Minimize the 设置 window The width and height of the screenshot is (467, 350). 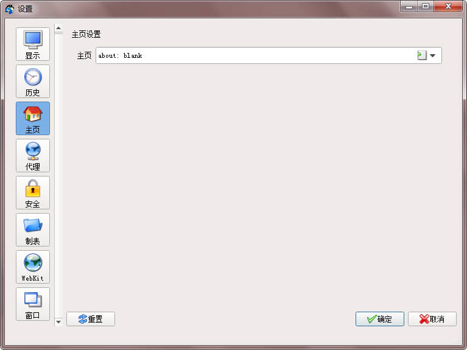pyautogui.click(x=409, y=6)
